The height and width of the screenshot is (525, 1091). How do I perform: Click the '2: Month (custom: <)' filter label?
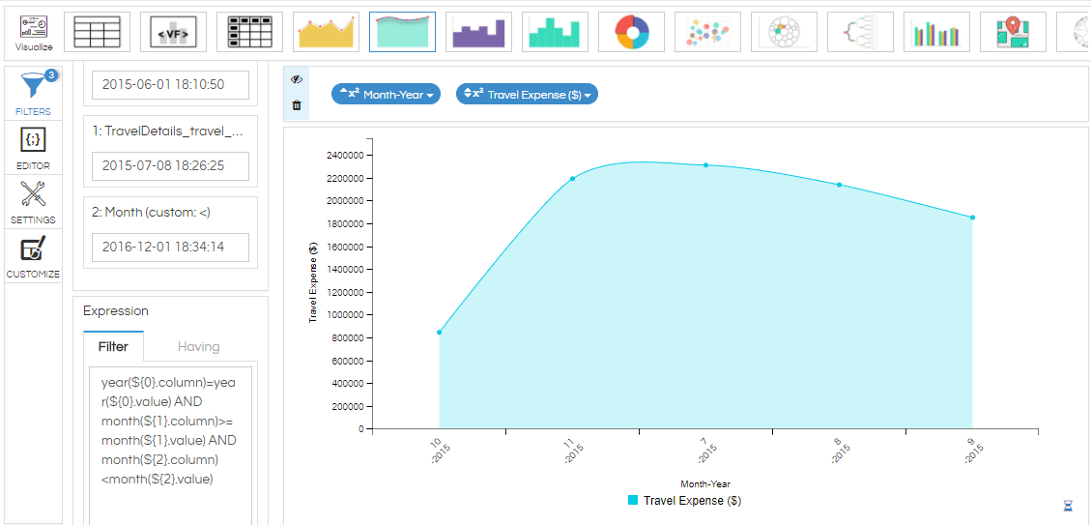pos(151,213)
